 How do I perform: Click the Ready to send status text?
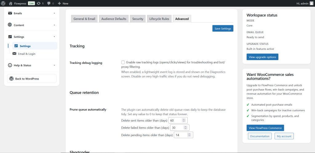[255, 37]
